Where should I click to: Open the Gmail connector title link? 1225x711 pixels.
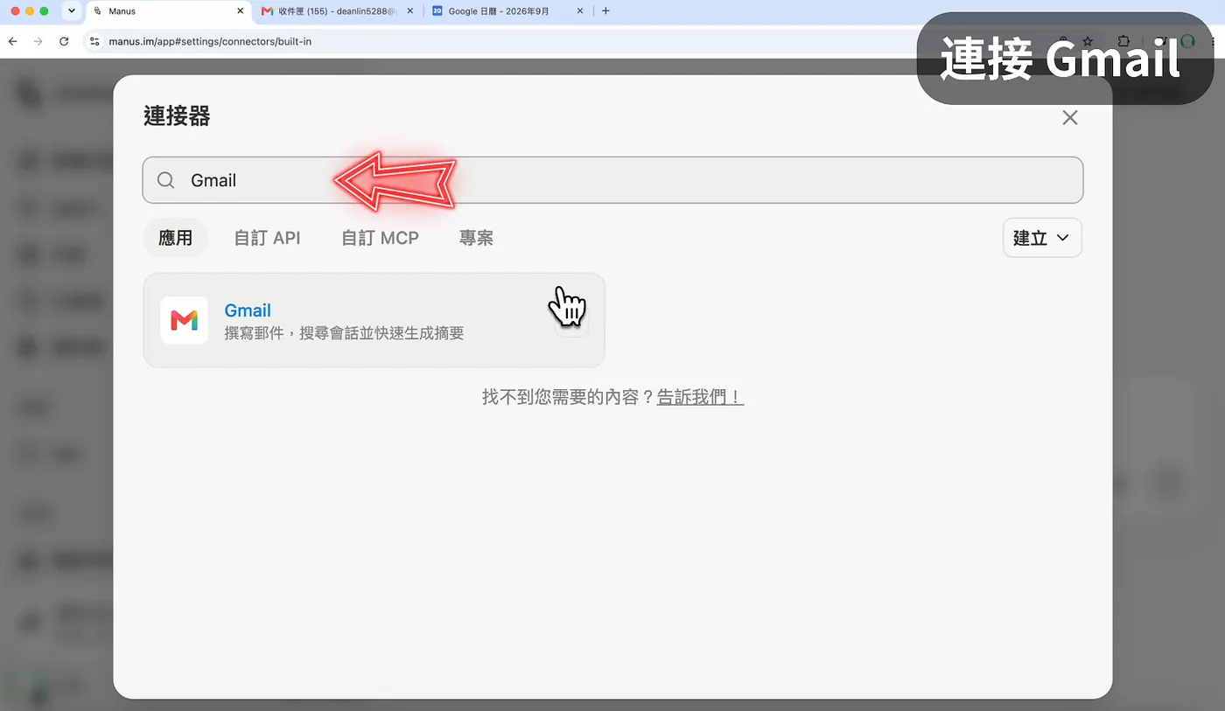tap(248, 310)
